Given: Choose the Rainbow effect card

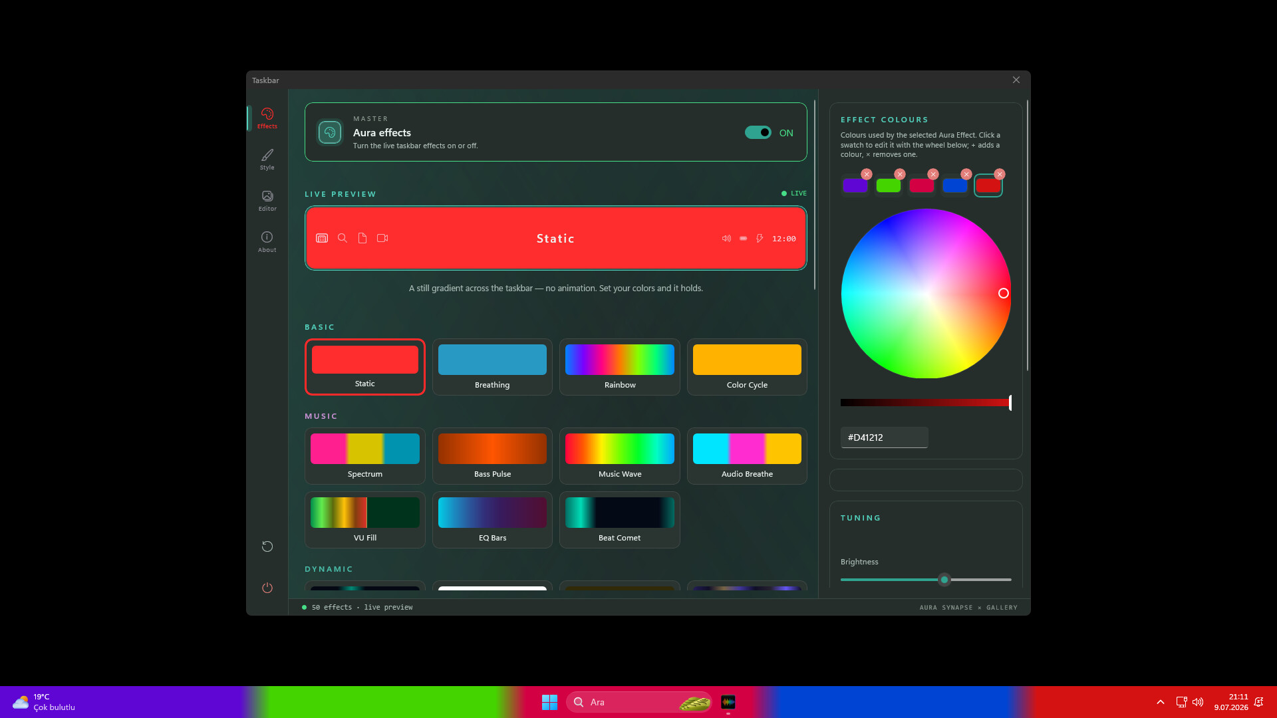Looking at the screenshot, I should [x=620, y=367].
